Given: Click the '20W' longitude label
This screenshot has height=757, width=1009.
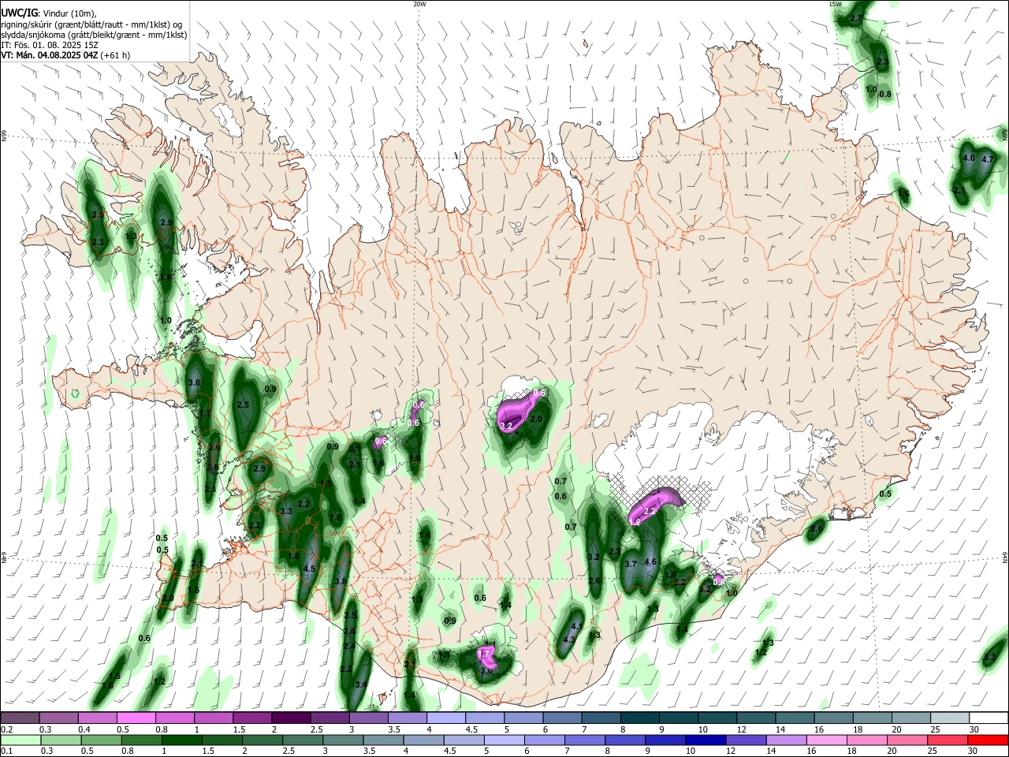Looking at the screenshot, I should [419, 4].
